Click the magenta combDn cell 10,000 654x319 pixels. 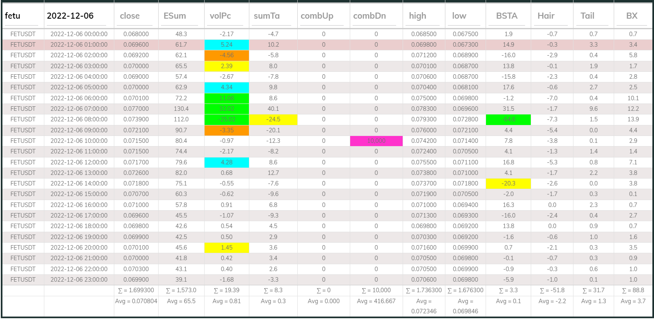[376, 141]
